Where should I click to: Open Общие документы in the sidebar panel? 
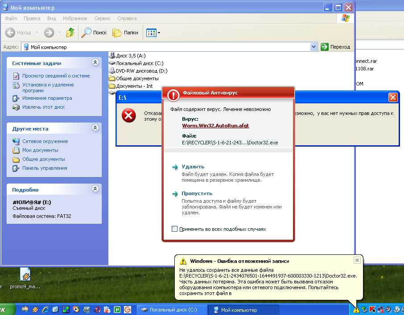pos(44,160)
